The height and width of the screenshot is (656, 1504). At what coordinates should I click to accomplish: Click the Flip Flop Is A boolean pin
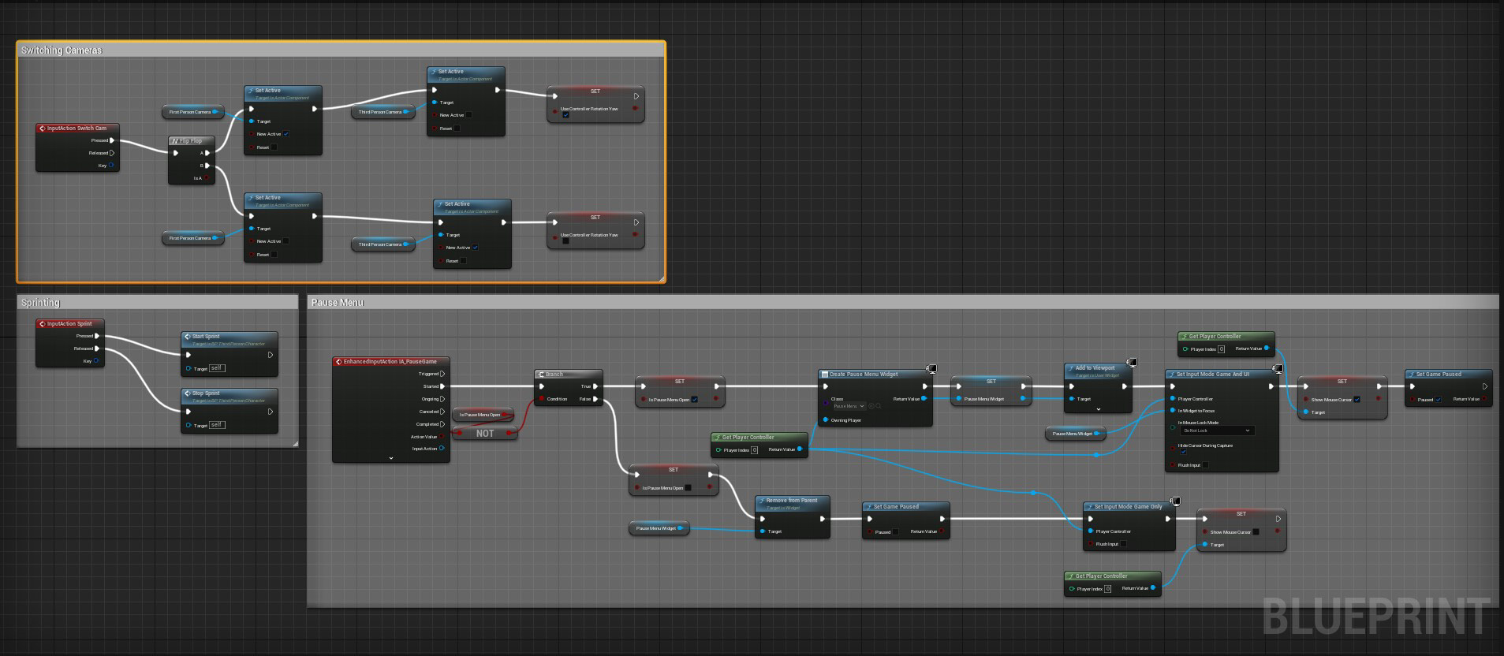[208, 178]
